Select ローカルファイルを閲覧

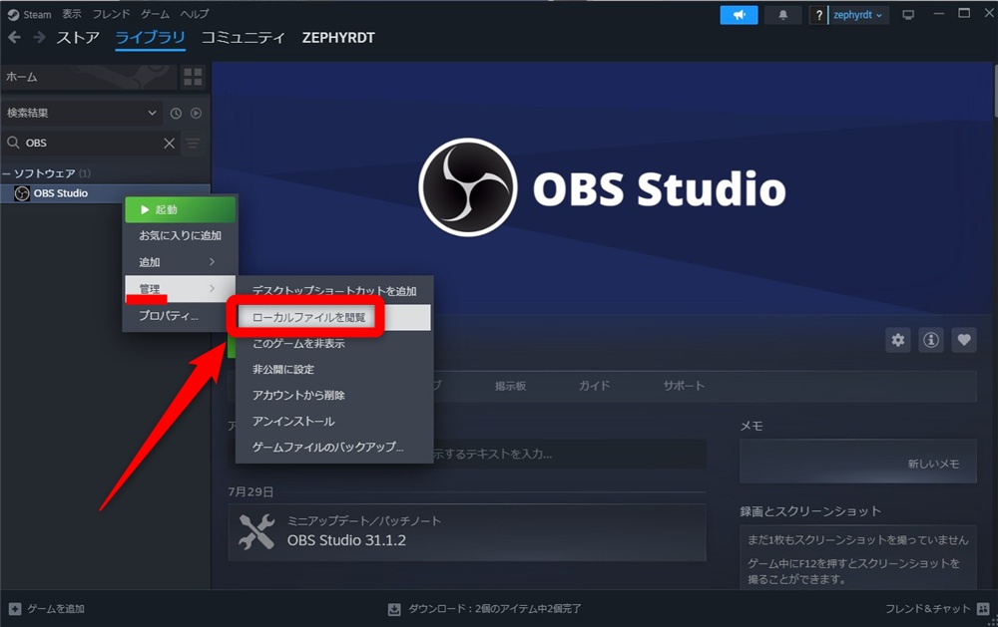point(334,317)
